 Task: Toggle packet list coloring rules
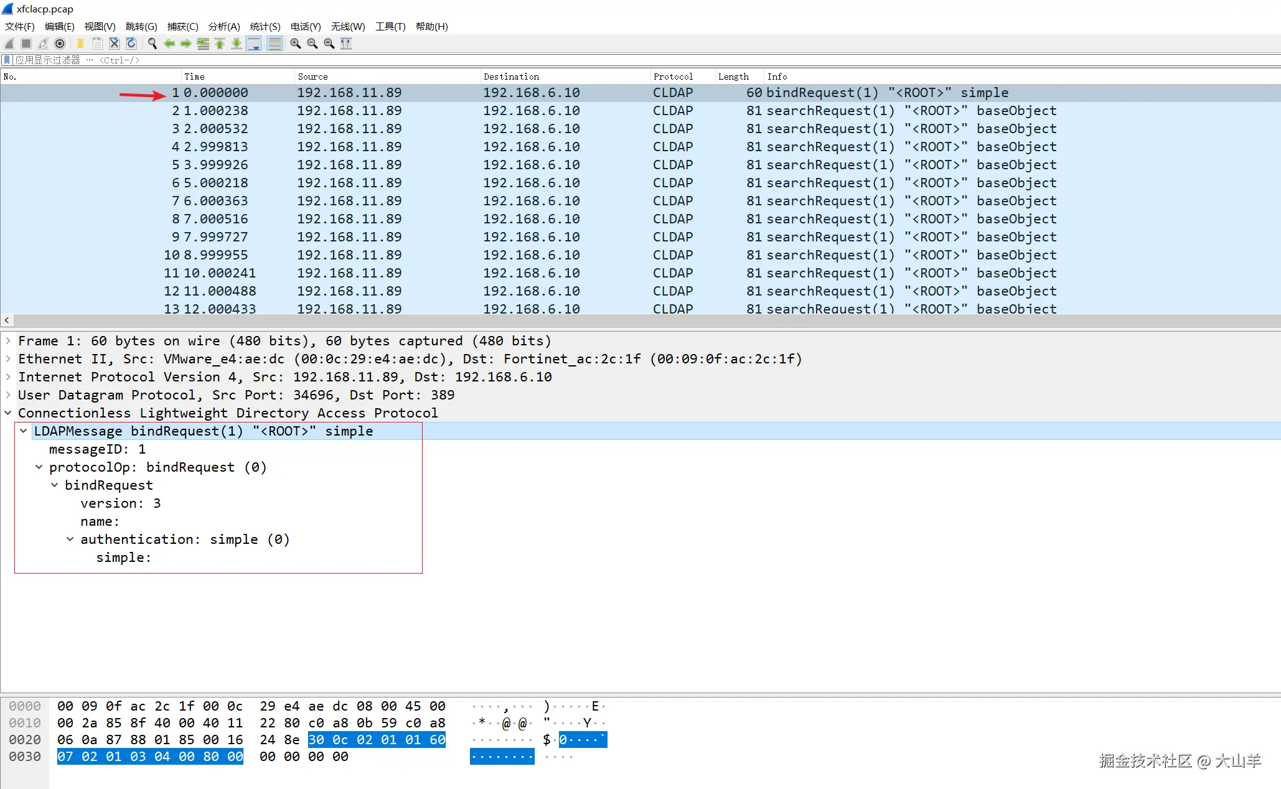click(274, 44)
